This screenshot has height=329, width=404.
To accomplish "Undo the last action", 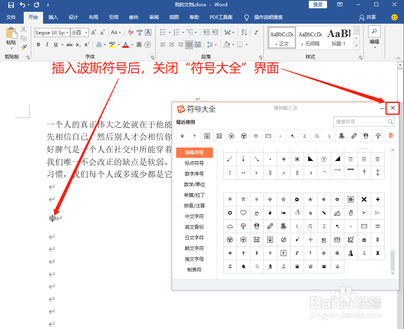I will click(x=23, y=5).
